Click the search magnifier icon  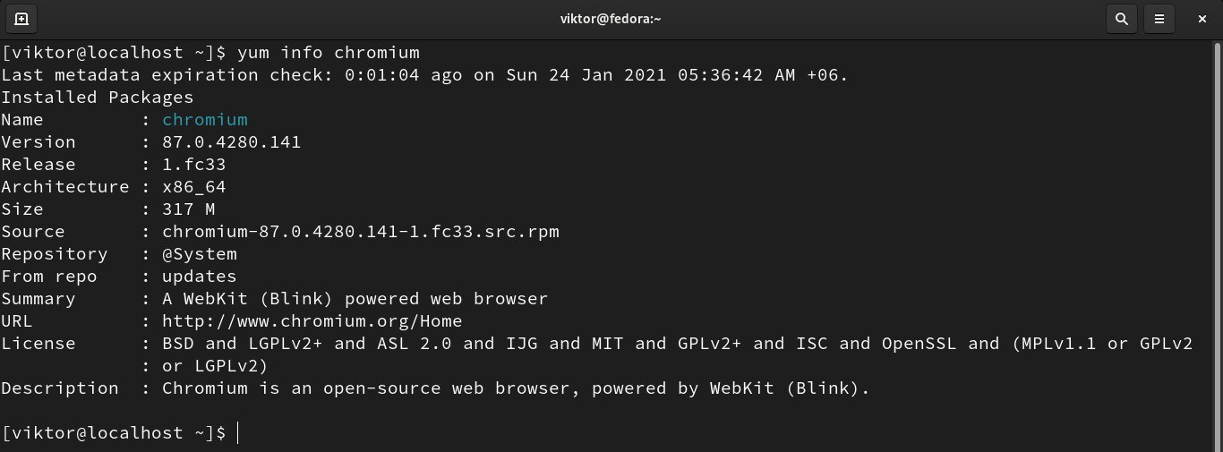coord(1121,18)
